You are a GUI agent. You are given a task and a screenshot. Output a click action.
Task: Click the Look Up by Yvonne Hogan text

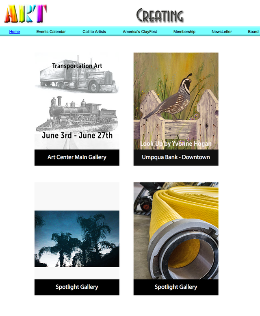tap(176, 143)
